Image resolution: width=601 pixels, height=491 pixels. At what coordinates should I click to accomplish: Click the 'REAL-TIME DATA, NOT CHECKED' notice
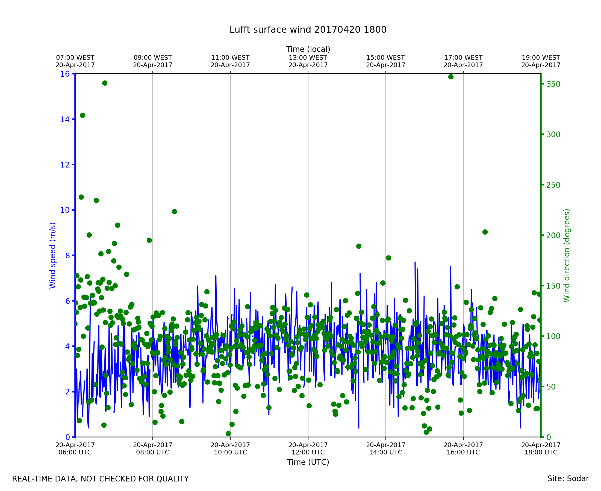pyautogui.click(x=100, y=479)
